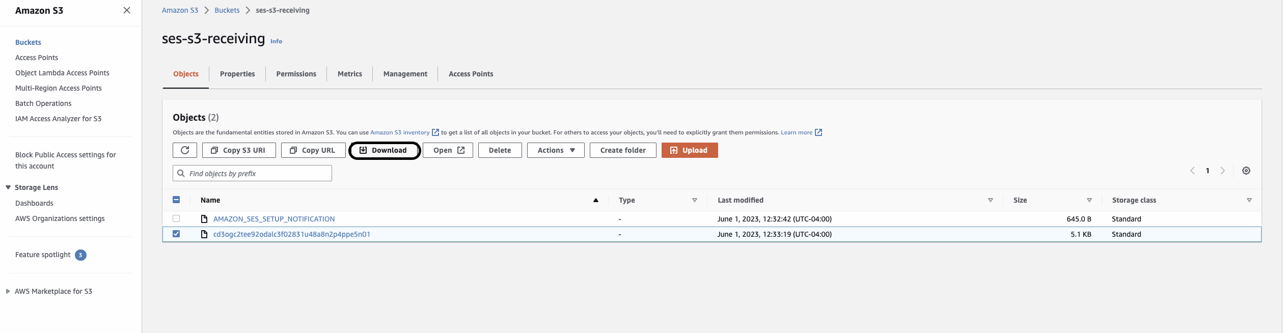This screenshot has width=1286, height=333.
Task: Expand the AWS Marketplace for S3 section
Action: coord(8,291)
